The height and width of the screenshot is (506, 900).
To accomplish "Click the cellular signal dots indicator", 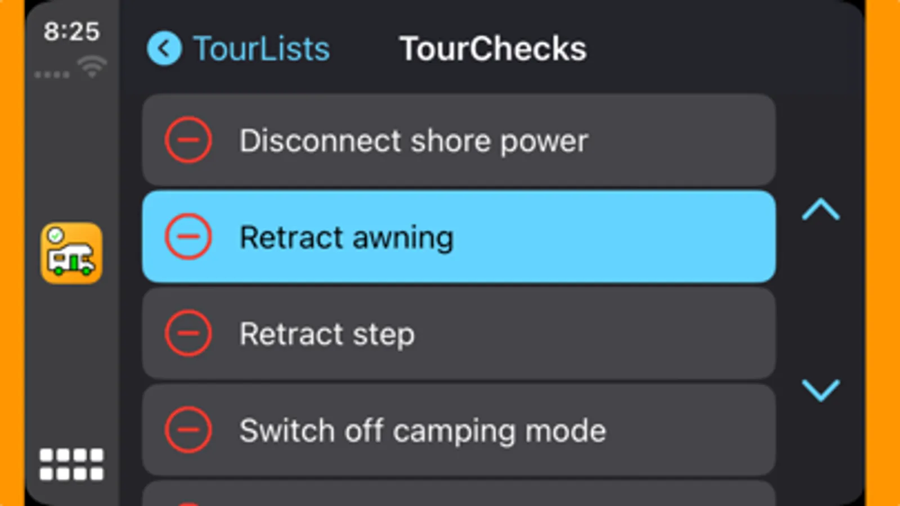I will 51,74.
